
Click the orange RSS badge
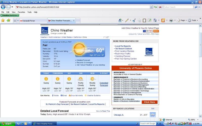pos(156,31)
